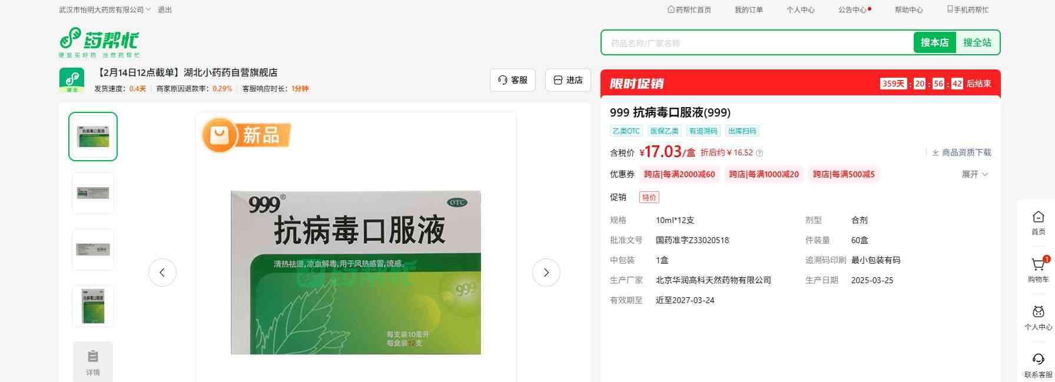The width and height of the screenshot is (1055, 382).
Task: Open the 详情 details icon below the thumbnails
Action: point(93,361)
